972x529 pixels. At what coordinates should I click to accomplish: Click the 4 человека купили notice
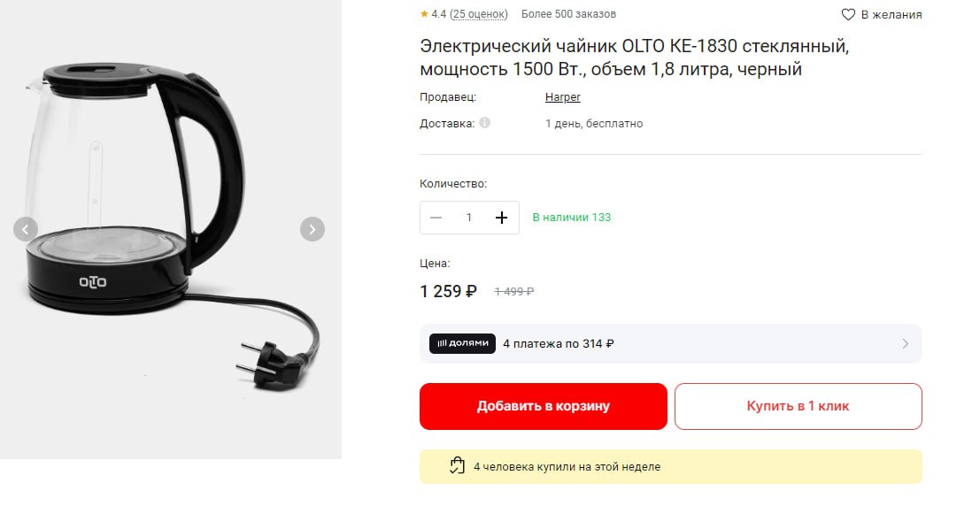(x=671, y=466)
